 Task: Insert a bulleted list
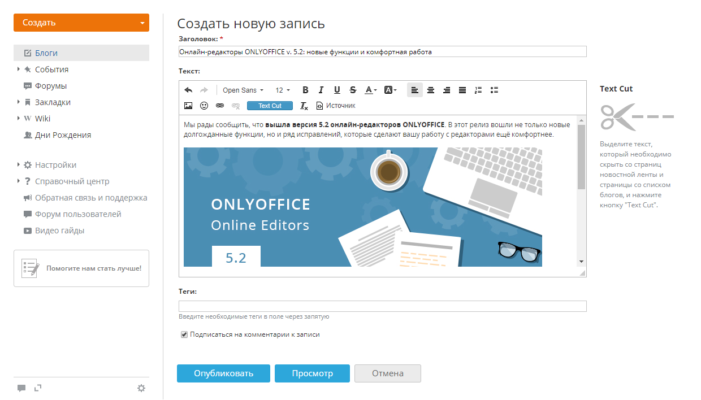pyautogui.click(x=494, y=90)
